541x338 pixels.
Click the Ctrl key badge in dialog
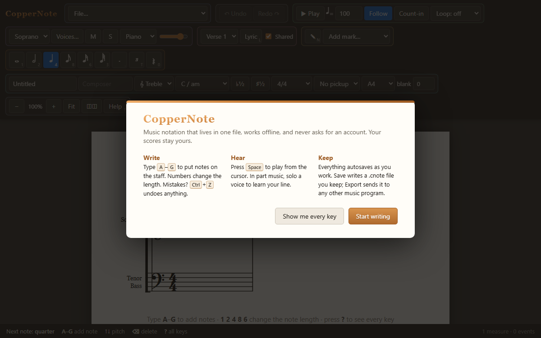196,185
